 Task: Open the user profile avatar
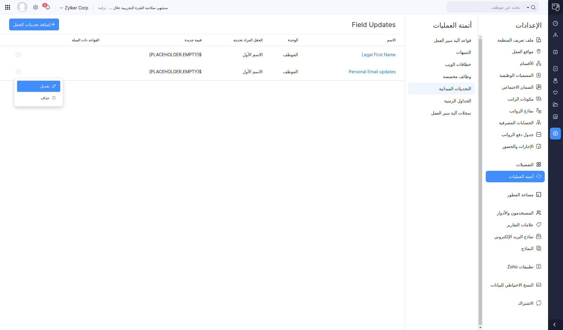22,7
